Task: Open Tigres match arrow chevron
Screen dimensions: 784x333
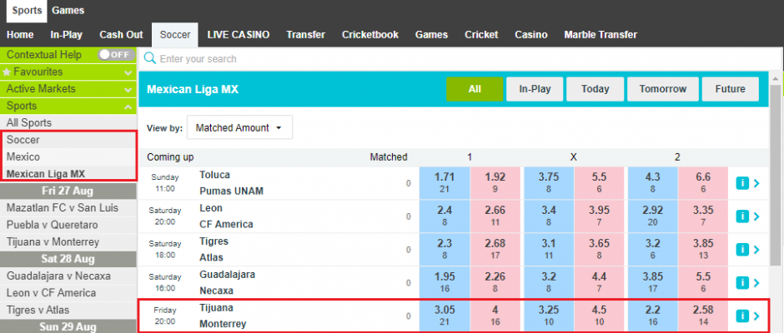Action: point(756,250)
